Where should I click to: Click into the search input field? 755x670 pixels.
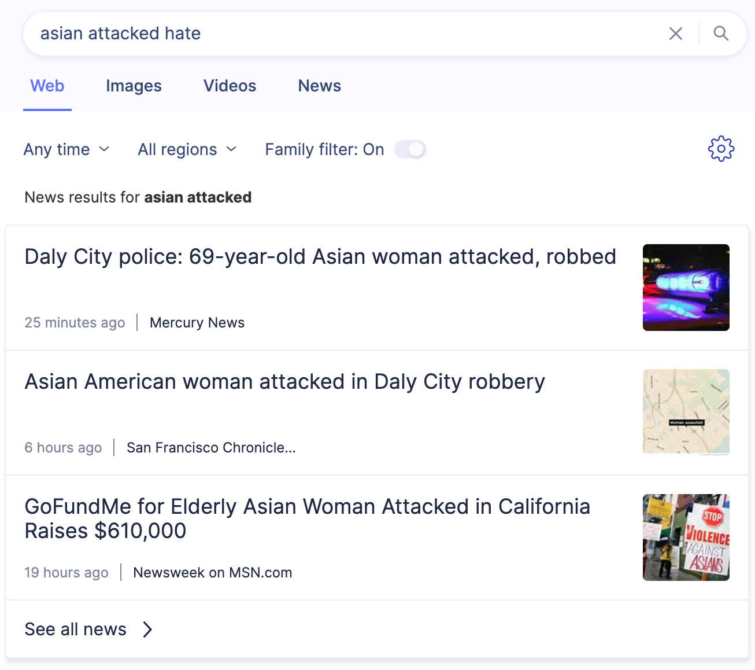[347, 34]
